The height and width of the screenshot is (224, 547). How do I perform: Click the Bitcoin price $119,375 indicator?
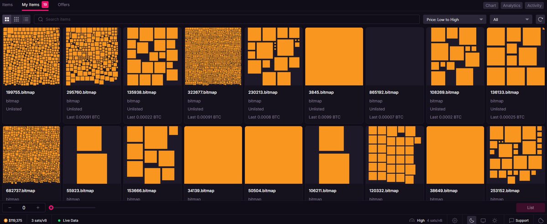tap(13, 220)
